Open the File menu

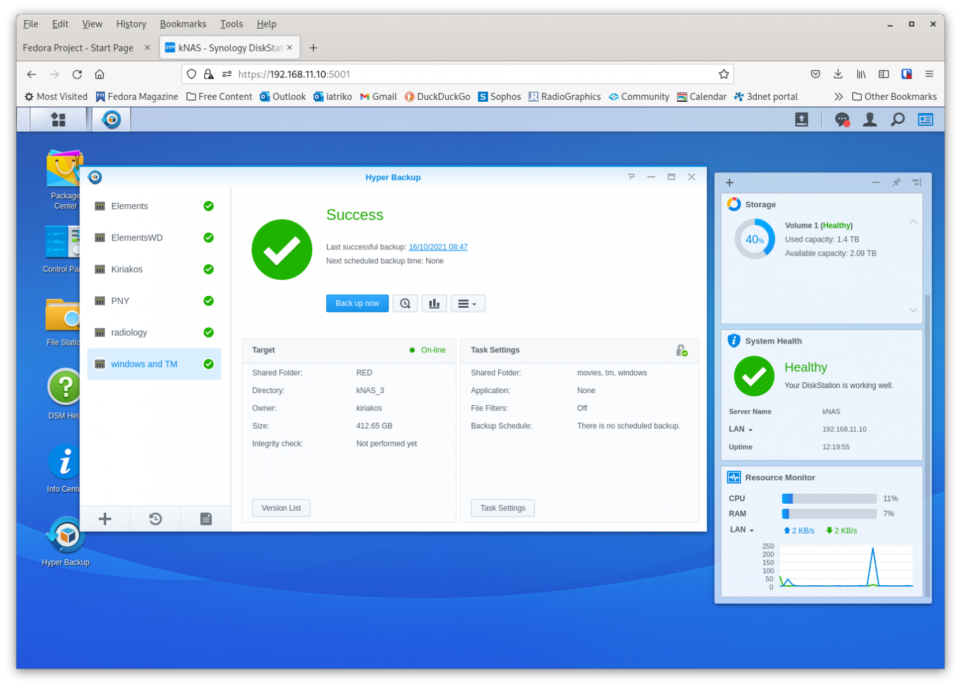point(31,24)
